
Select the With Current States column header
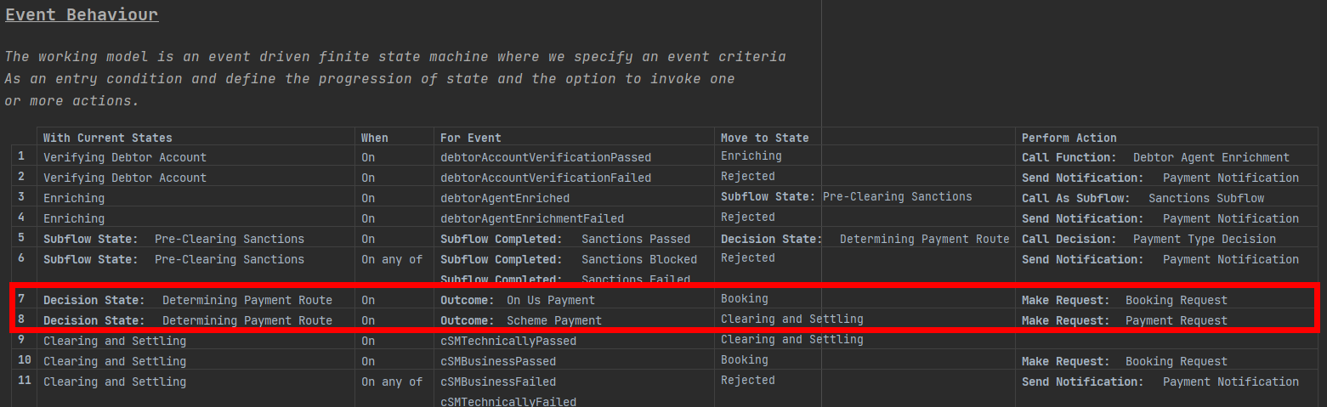click(x=108, y=138)
